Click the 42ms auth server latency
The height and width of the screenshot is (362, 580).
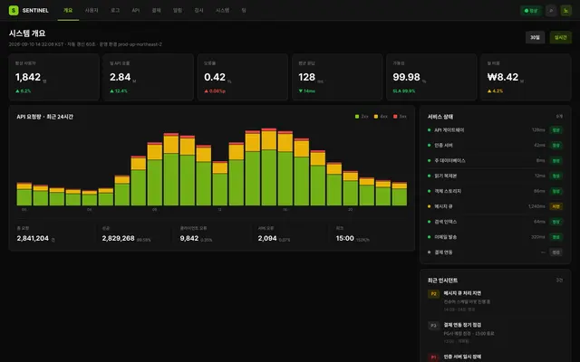(539, 145)
